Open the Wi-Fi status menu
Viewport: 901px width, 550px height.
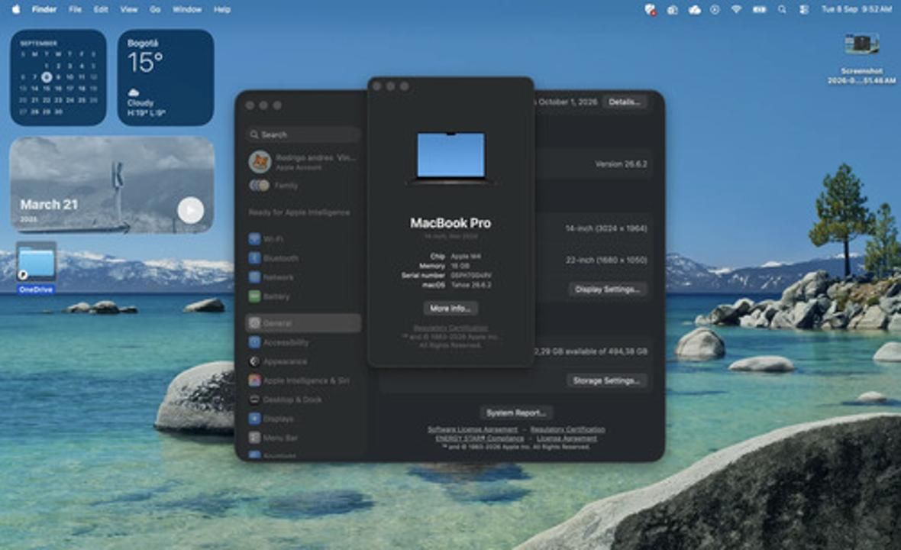pyautogui.click(x=736, y=10)
